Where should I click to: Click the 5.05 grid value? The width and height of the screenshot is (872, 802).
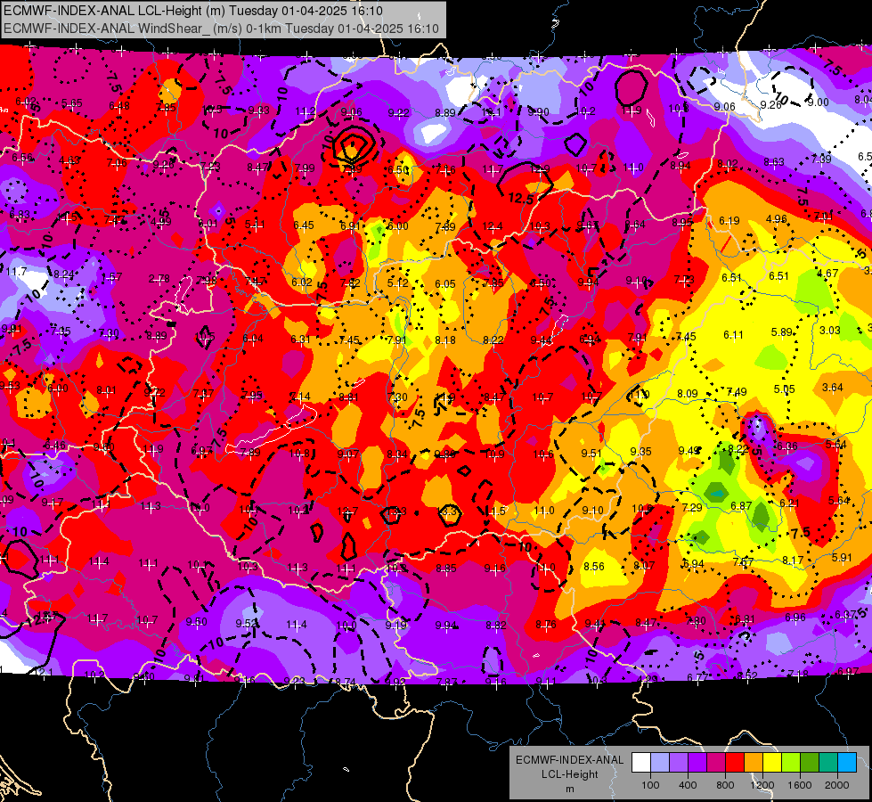(784, 389)
